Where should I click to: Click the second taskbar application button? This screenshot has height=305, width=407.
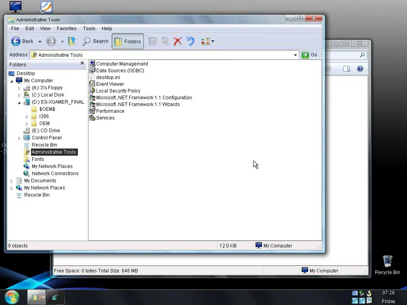pos(55,297)
